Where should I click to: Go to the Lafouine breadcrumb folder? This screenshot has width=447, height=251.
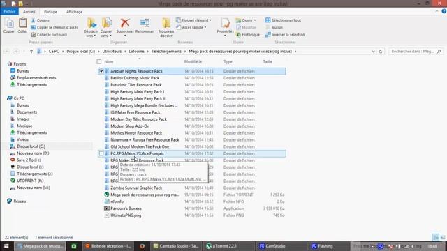(136, 51)
